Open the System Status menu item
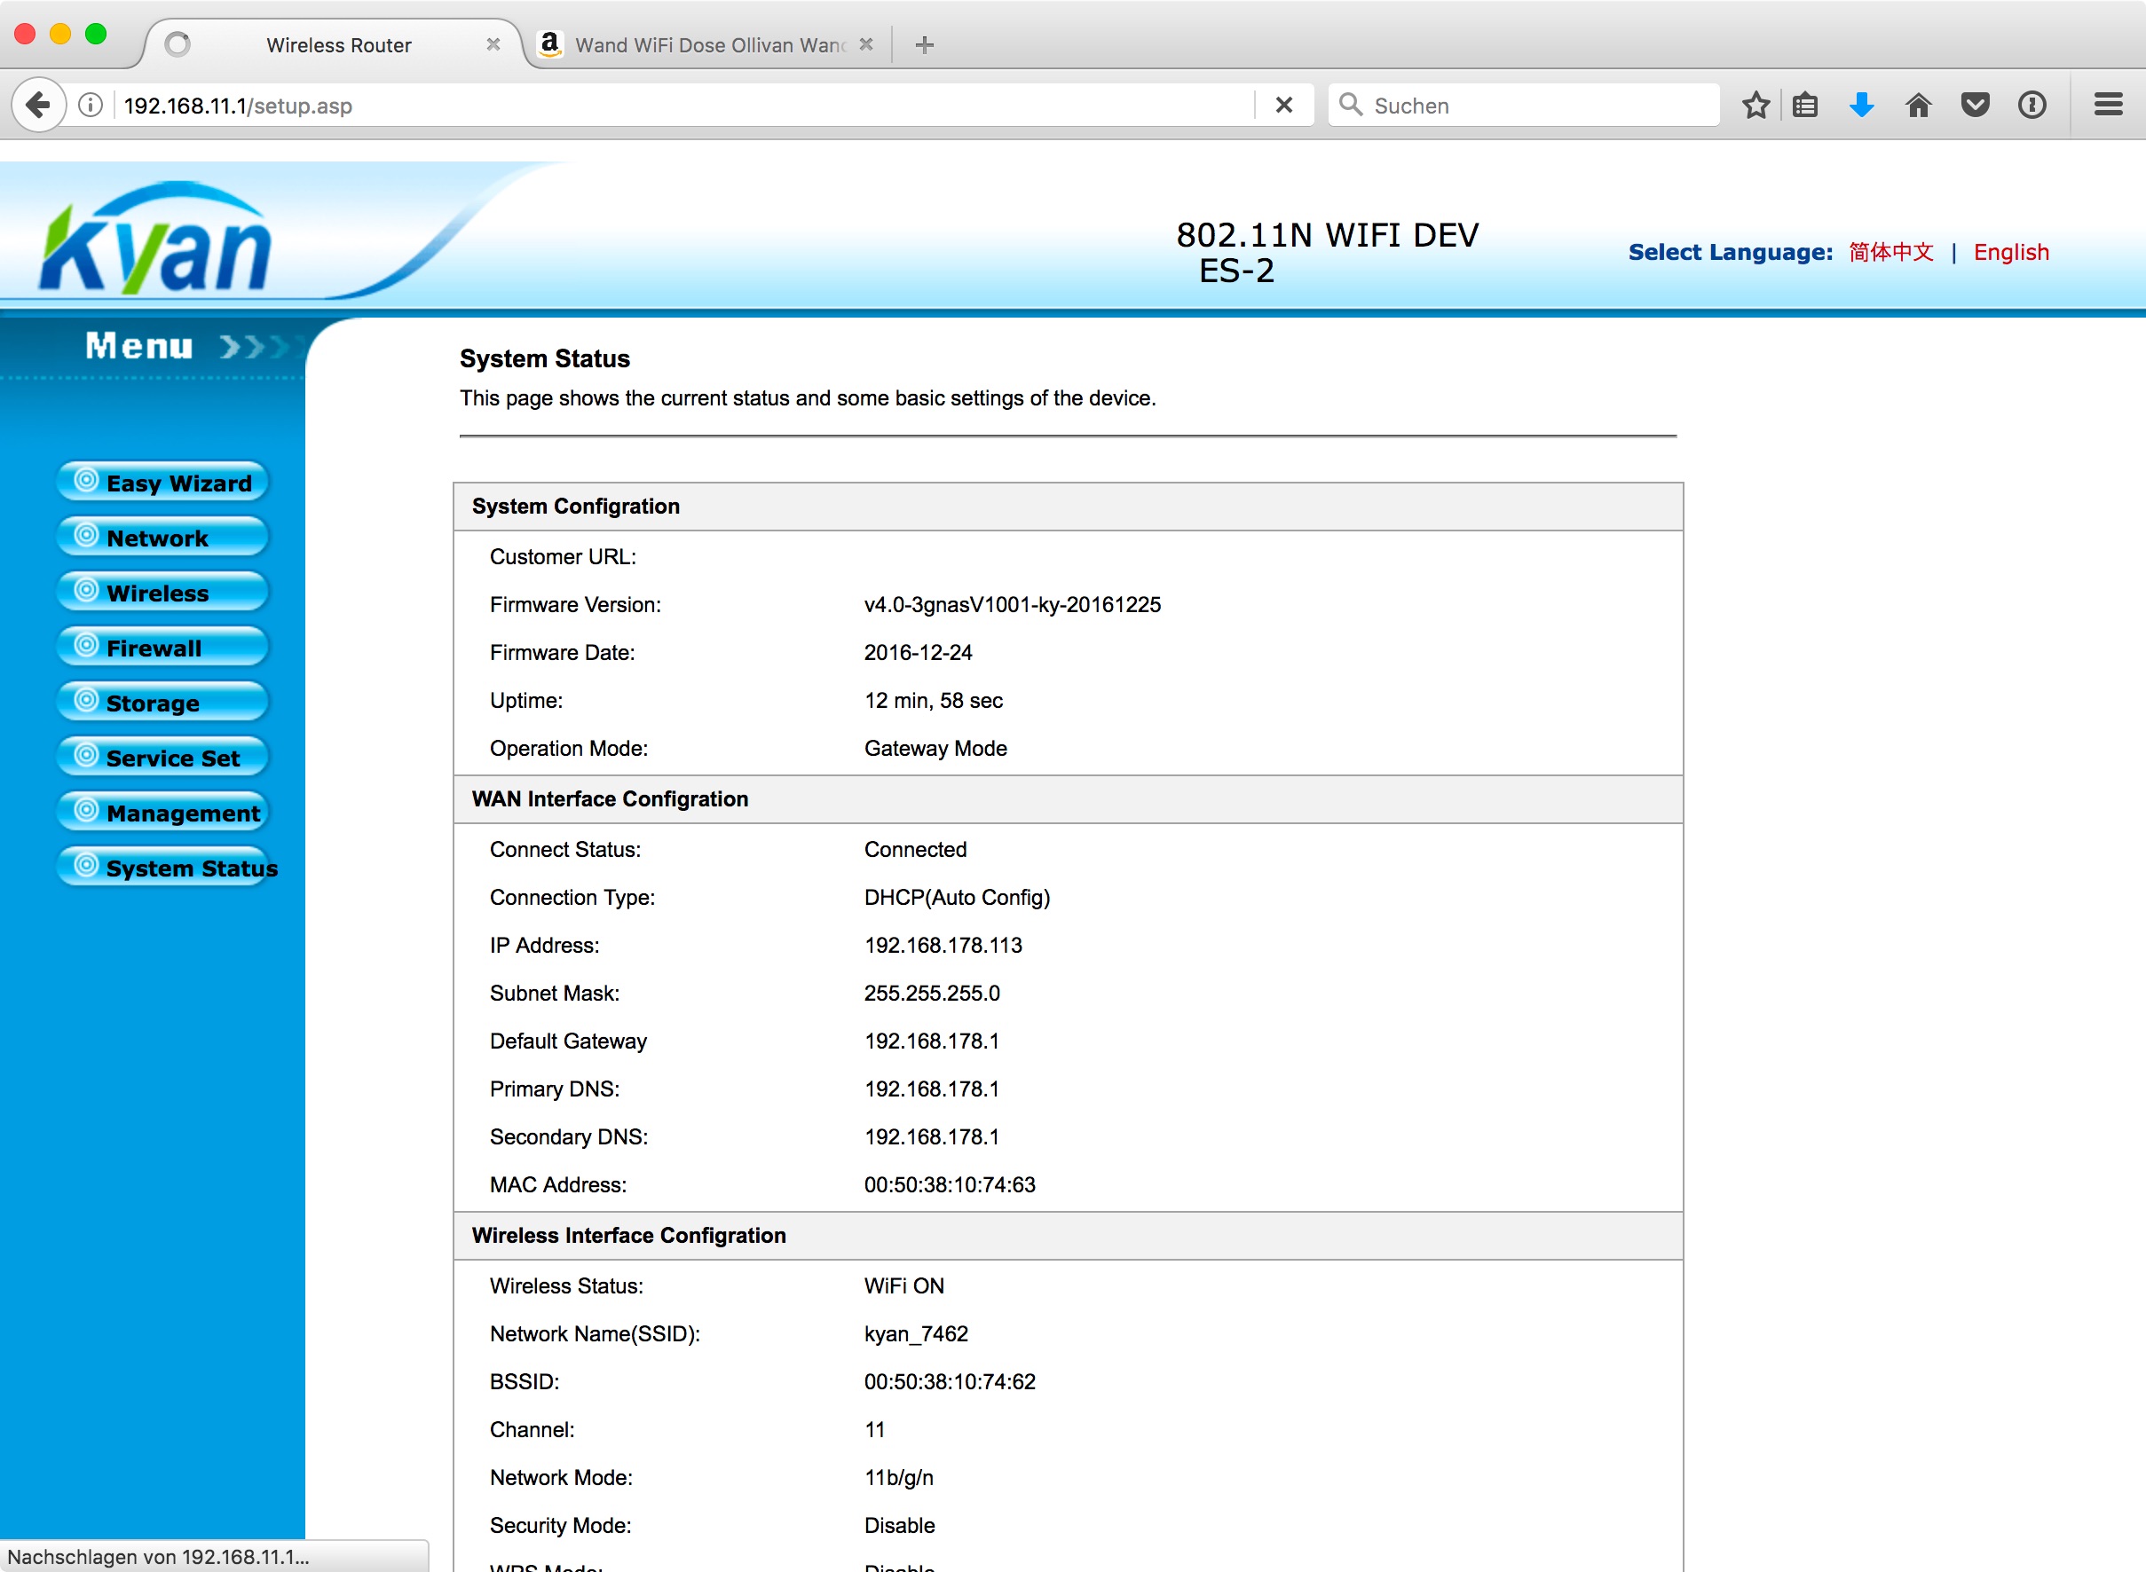Viewport: 2146px width, 1572px height. [x=168, y=868]
